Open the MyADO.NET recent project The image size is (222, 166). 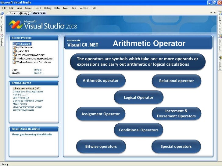[x=23, y=51]
